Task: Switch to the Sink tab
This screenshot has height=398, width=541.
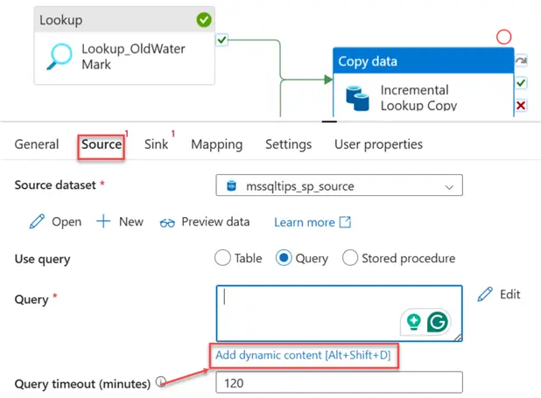Action: coord(156,144)
